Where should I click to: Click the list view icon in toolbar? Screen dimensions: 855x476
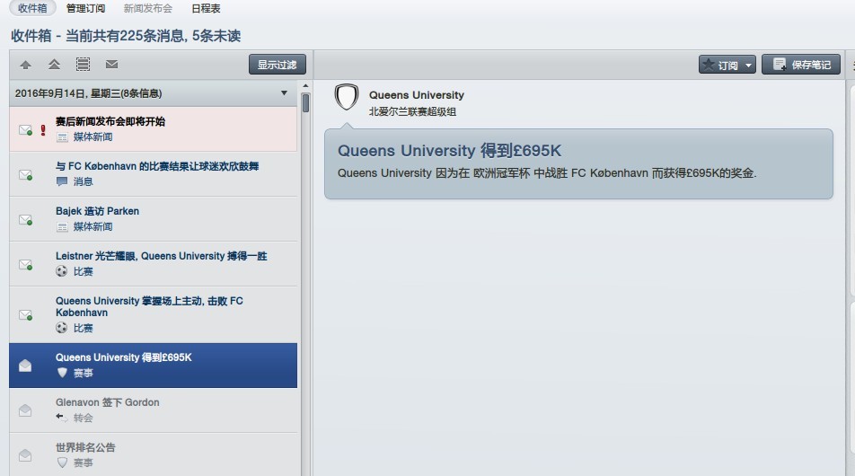[83, 65]
